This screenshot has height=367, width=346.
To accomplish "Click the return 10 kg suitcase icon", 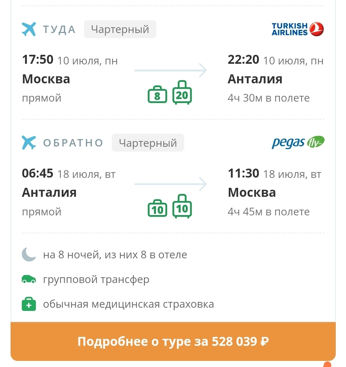I will pos(182,207).
